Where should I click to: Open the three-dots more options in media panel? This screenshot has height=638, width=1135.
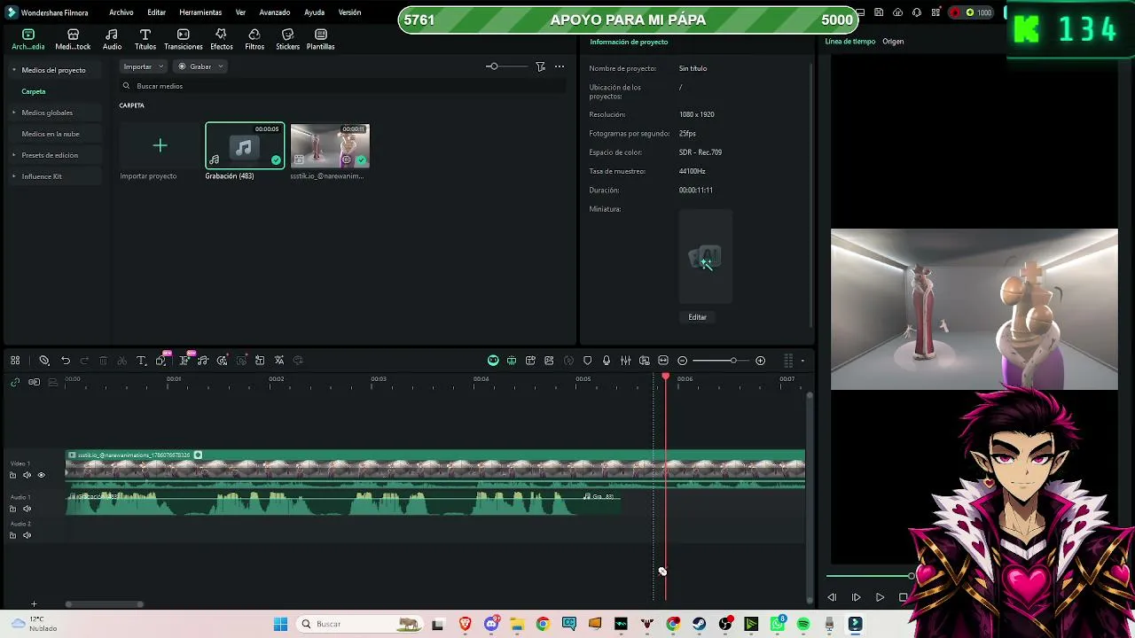click(x=560, y=66)
